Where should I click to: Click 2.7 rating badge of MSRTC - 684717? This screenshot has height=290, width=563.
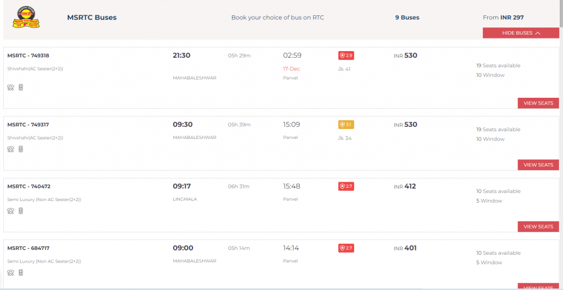346,248
